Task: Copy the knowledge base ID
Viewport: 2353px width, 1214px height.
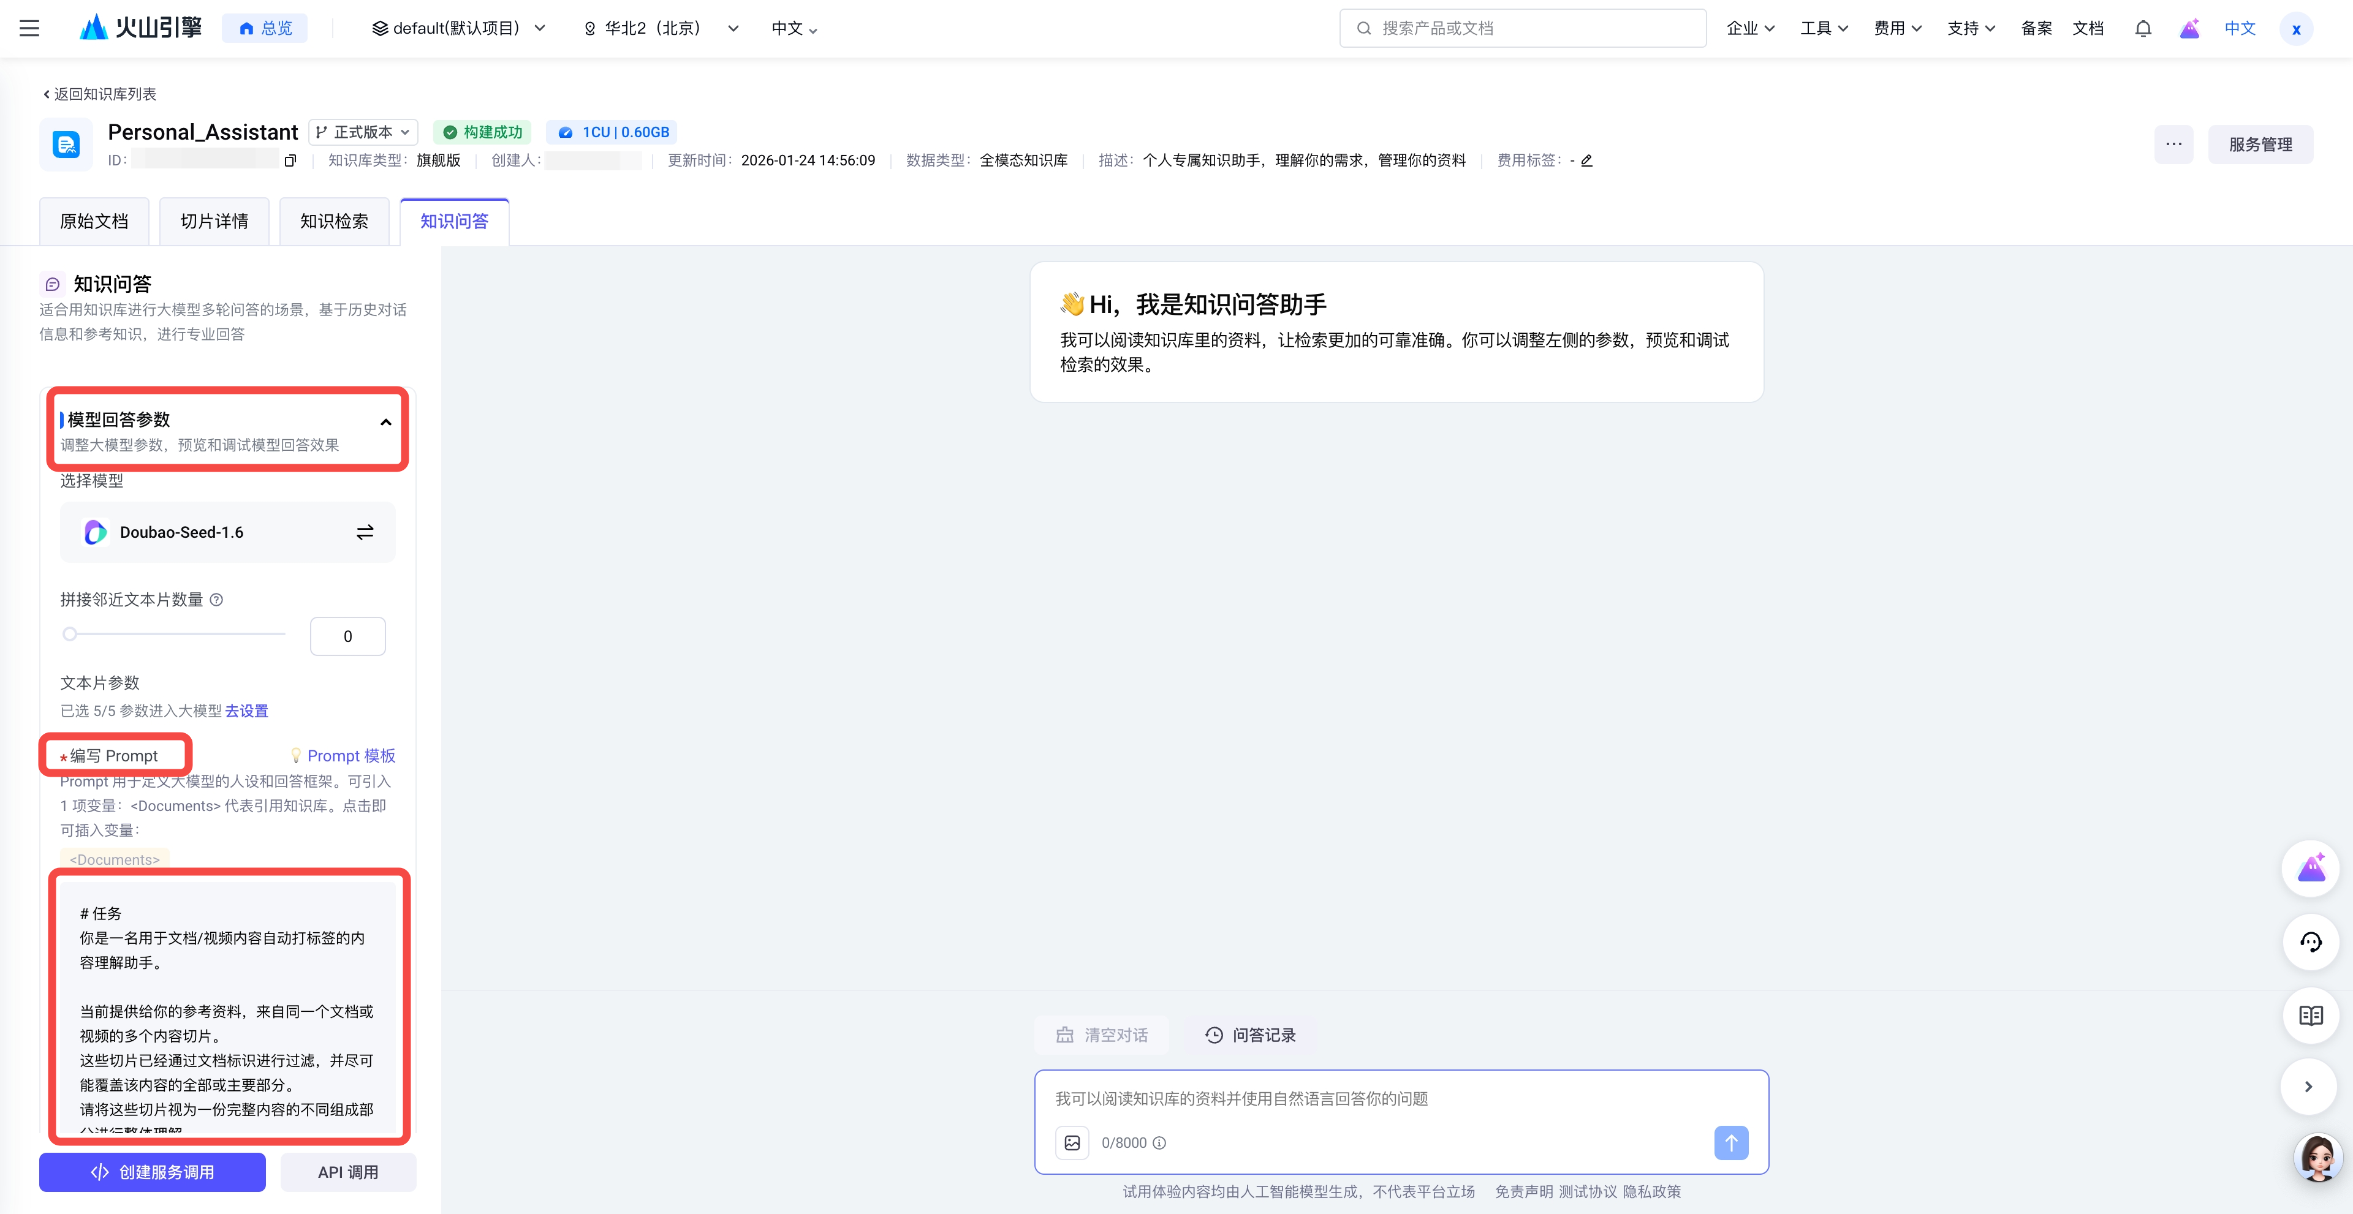Action: click(290, 160)
